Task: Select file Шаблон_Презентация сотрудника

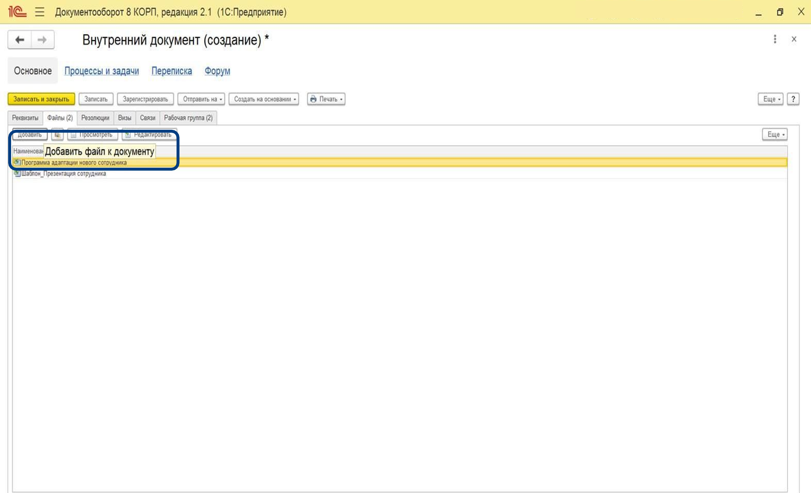Action: point(400,173)
